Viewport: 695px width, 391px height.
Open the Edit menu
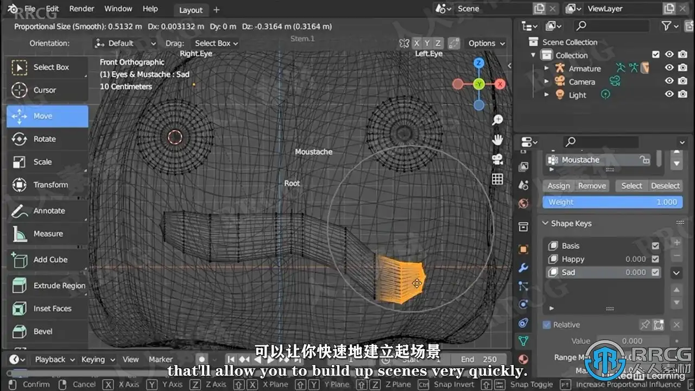pyautogui.click(x=53, y=9)
